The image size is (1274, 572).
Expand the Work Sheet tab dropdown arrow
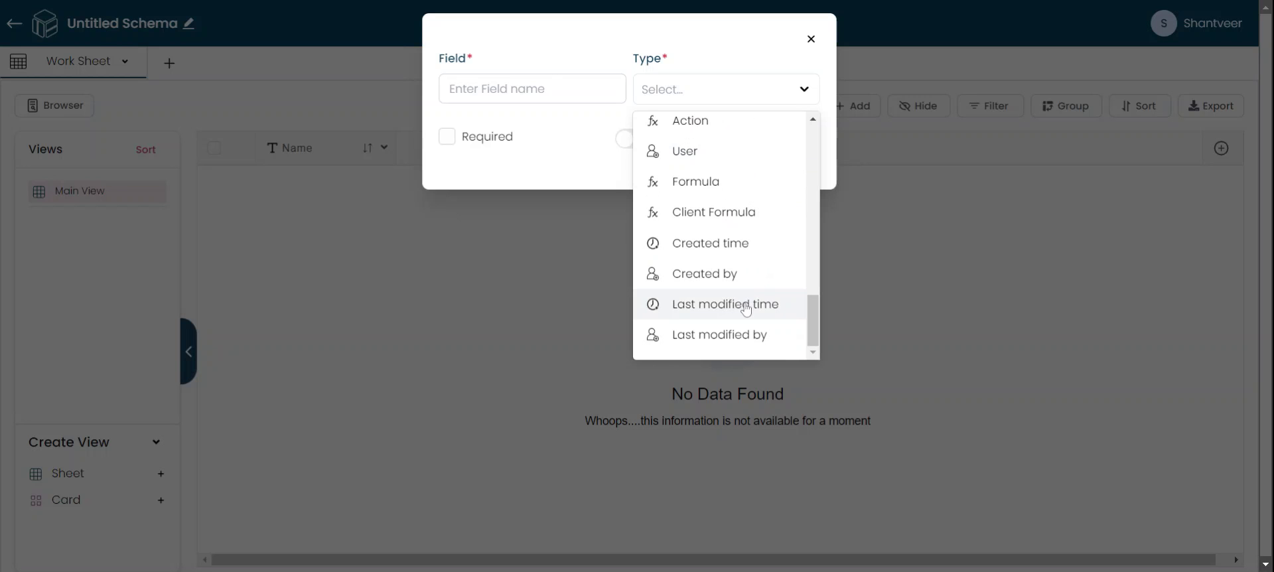pyautogui.click(x=125, y=61)
